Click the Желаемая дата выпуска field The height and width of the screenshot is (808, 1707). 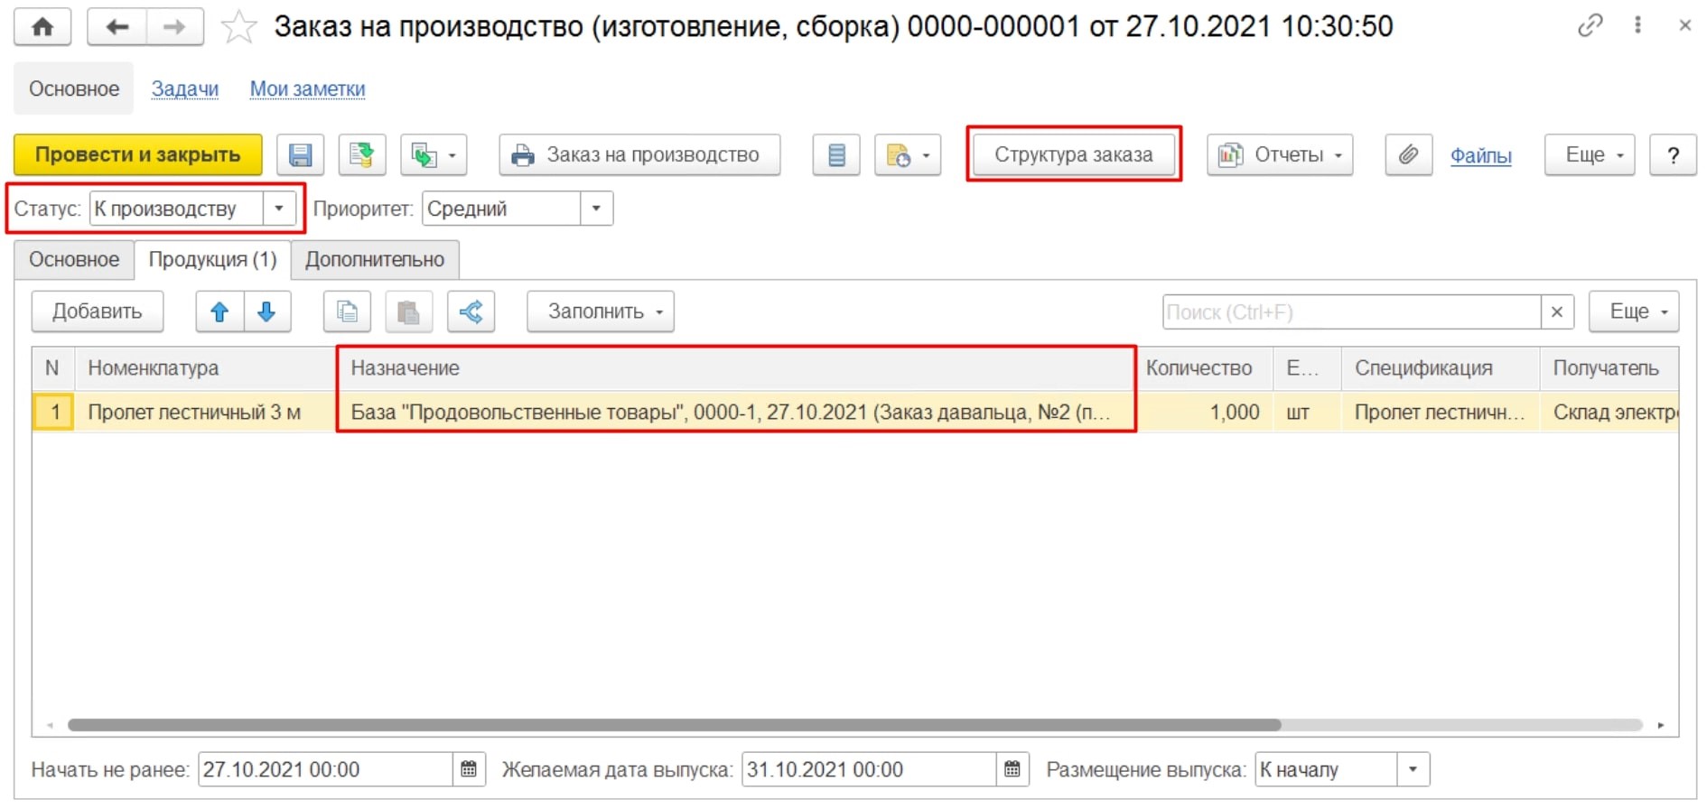(x=869, y=770)
